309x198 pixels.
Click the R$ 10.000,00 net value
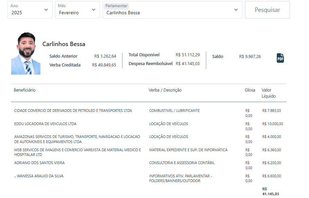tap(272, 124)
